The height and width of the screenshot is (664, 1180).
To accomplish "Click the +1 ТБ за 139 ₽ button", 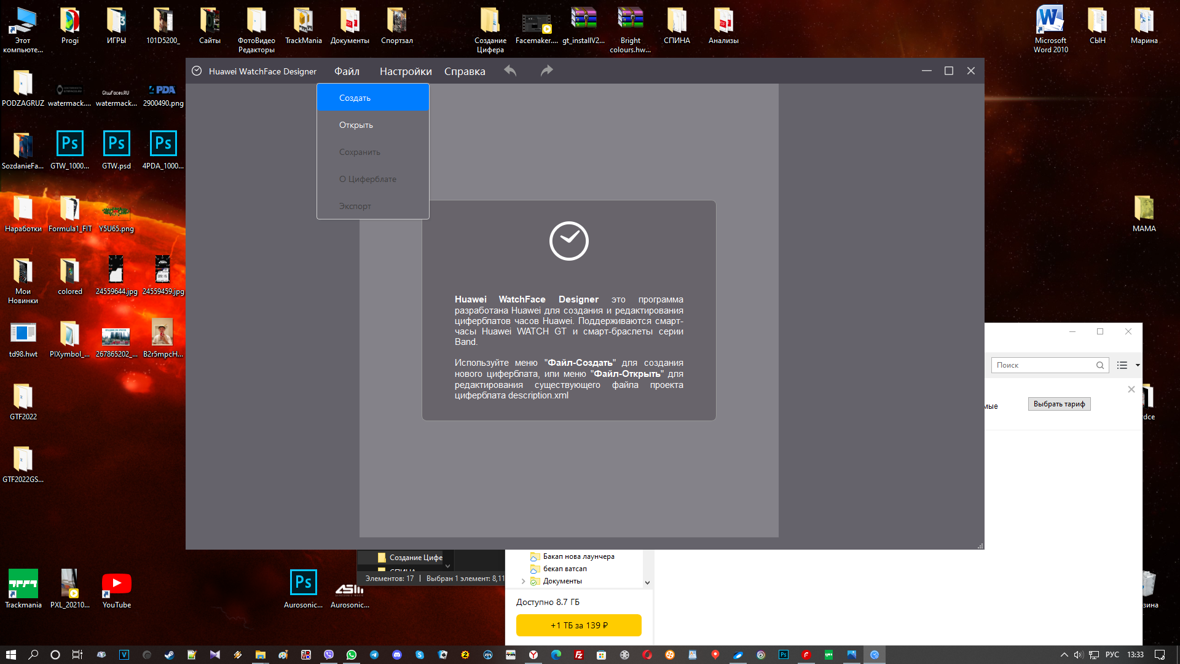I will 579,625.
